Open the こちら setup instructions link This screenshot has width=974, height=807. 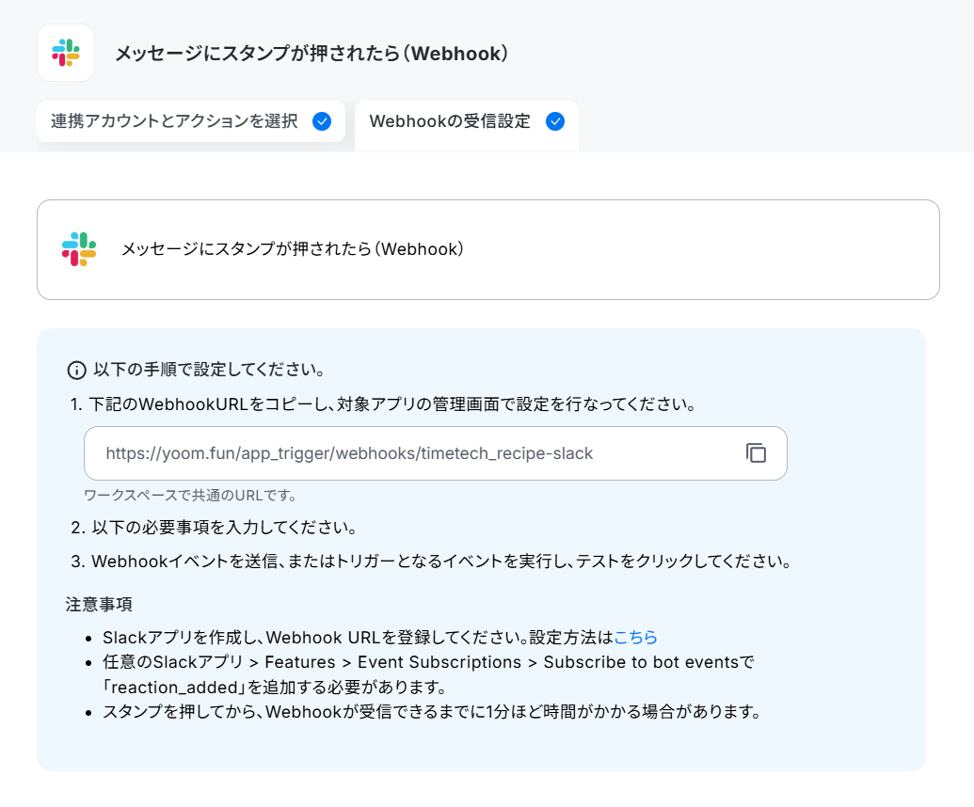[x=635, y=637]
